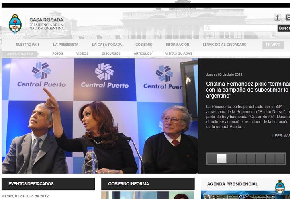The width and height of the screenshot is (290, 199).
Task: Select the first slide indicator square
Action: click(x=212, y=158)
